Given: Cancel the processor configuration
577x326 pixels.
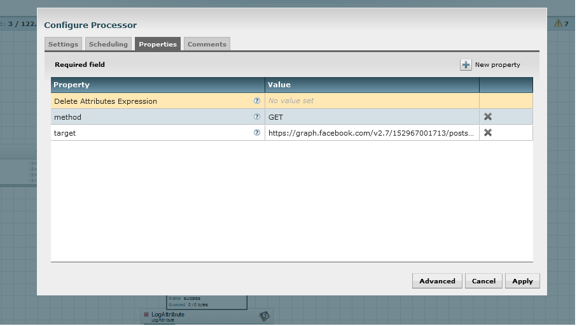Looking at the screenshot, I should click(x=483, y=281).
